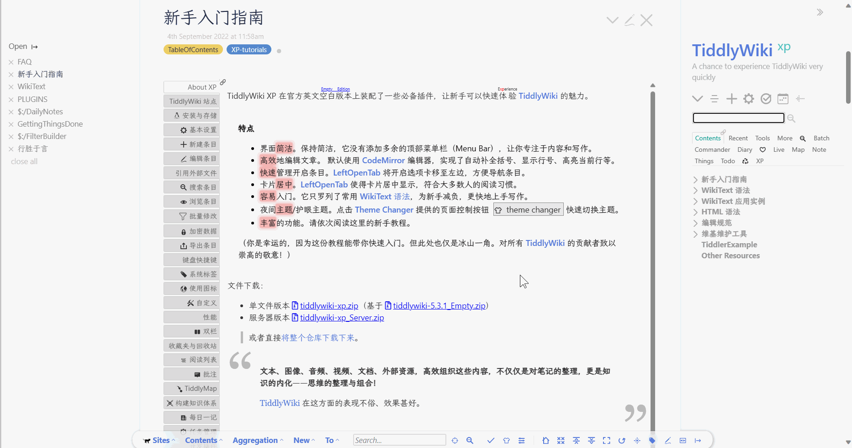Image resolution: width=852 pixels, height=448 pixels.
Task: Select the 搜索条目 vertical tab
Action: [x=191, y=187]
